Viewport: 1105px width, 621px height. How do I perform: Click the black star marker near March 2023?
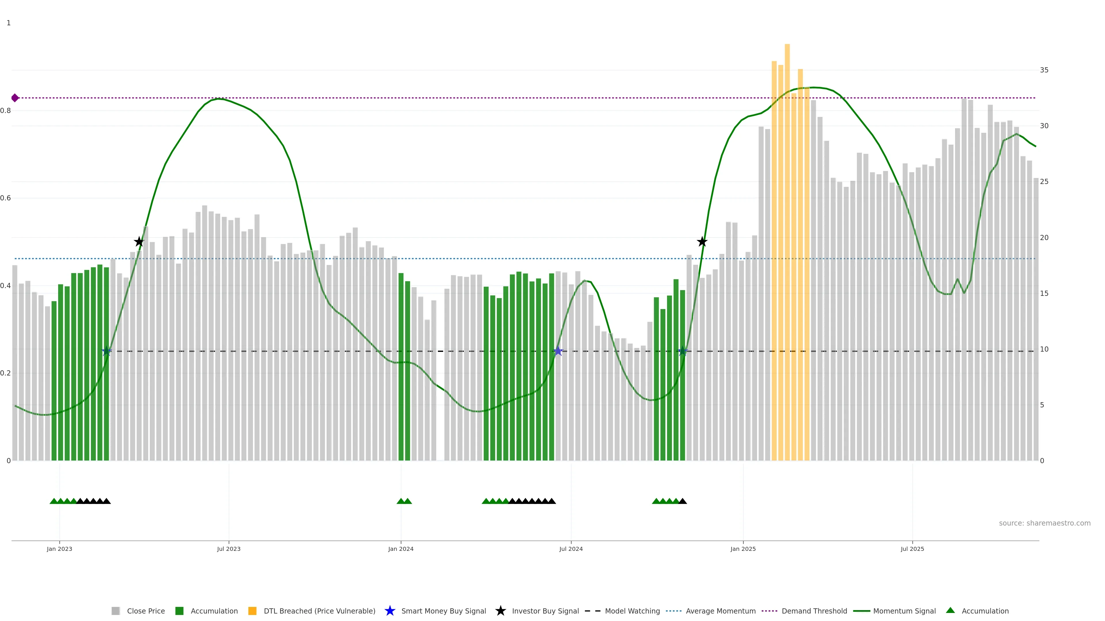tap(138, 242)
